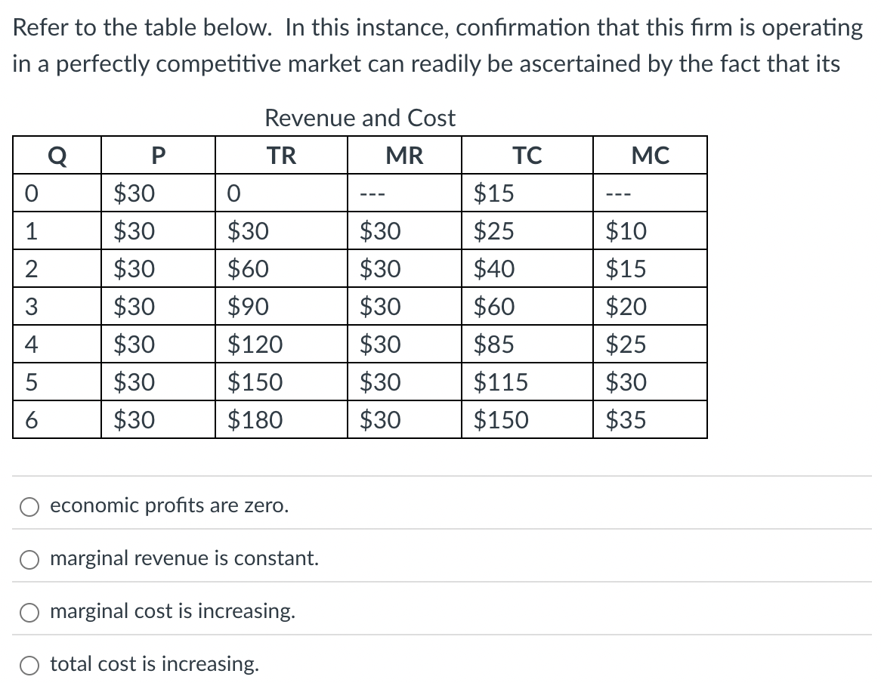Click the P column header
881x683 pixels.
(x=156, y=155)
